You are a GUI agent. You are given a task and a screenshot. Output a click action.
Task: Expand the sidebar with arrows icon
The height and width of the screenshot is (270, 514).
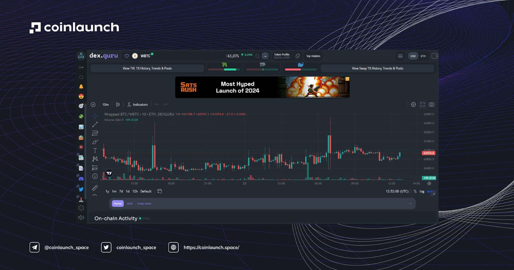pyautogui.click(x=81, y=67)
